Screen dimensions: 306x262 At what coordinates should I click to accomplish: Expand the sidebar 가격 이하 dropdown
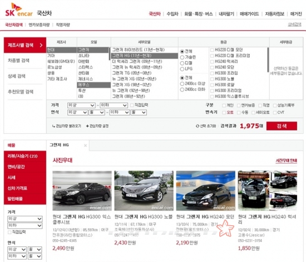click(25, 226)
